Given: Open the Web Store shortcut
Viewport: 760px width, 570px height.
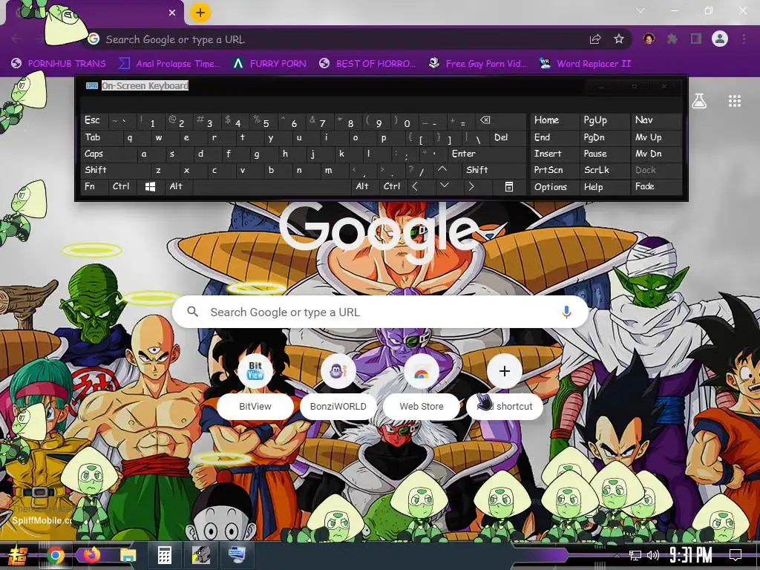Looking at the screenshot, I should pos(422,387).
